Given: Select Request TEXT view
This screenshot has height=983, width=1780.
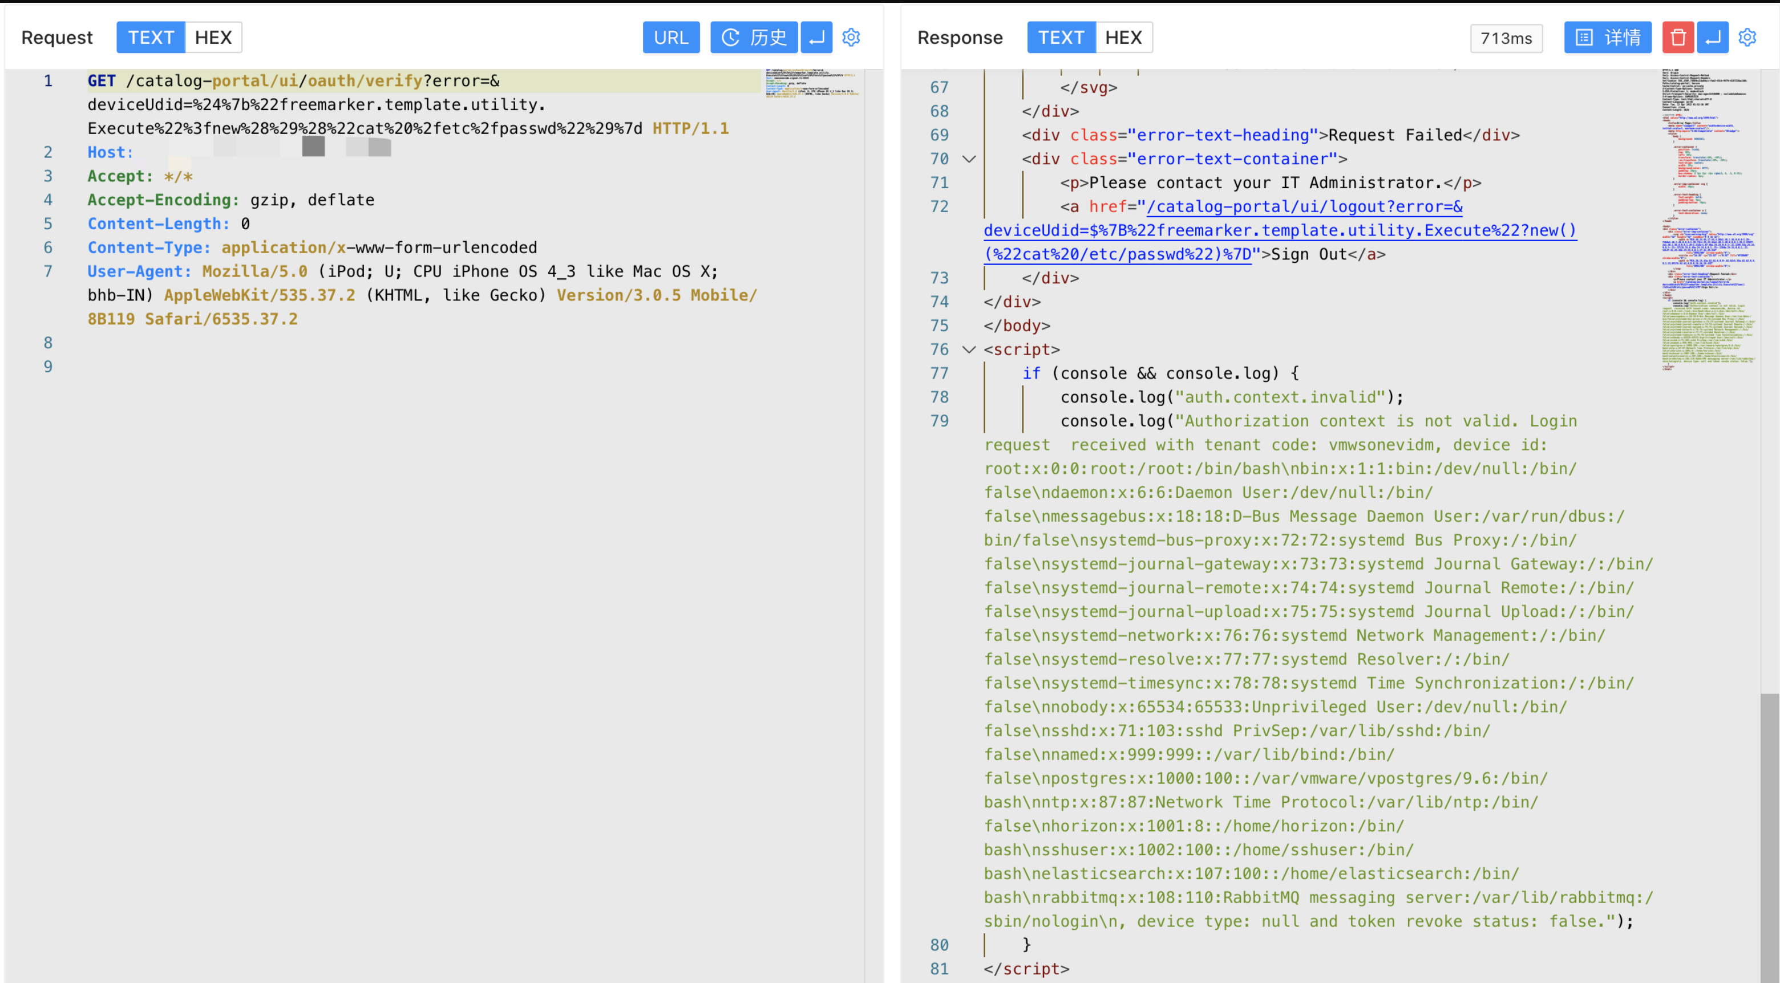Looking at the screenshot, I should [151, 37].
